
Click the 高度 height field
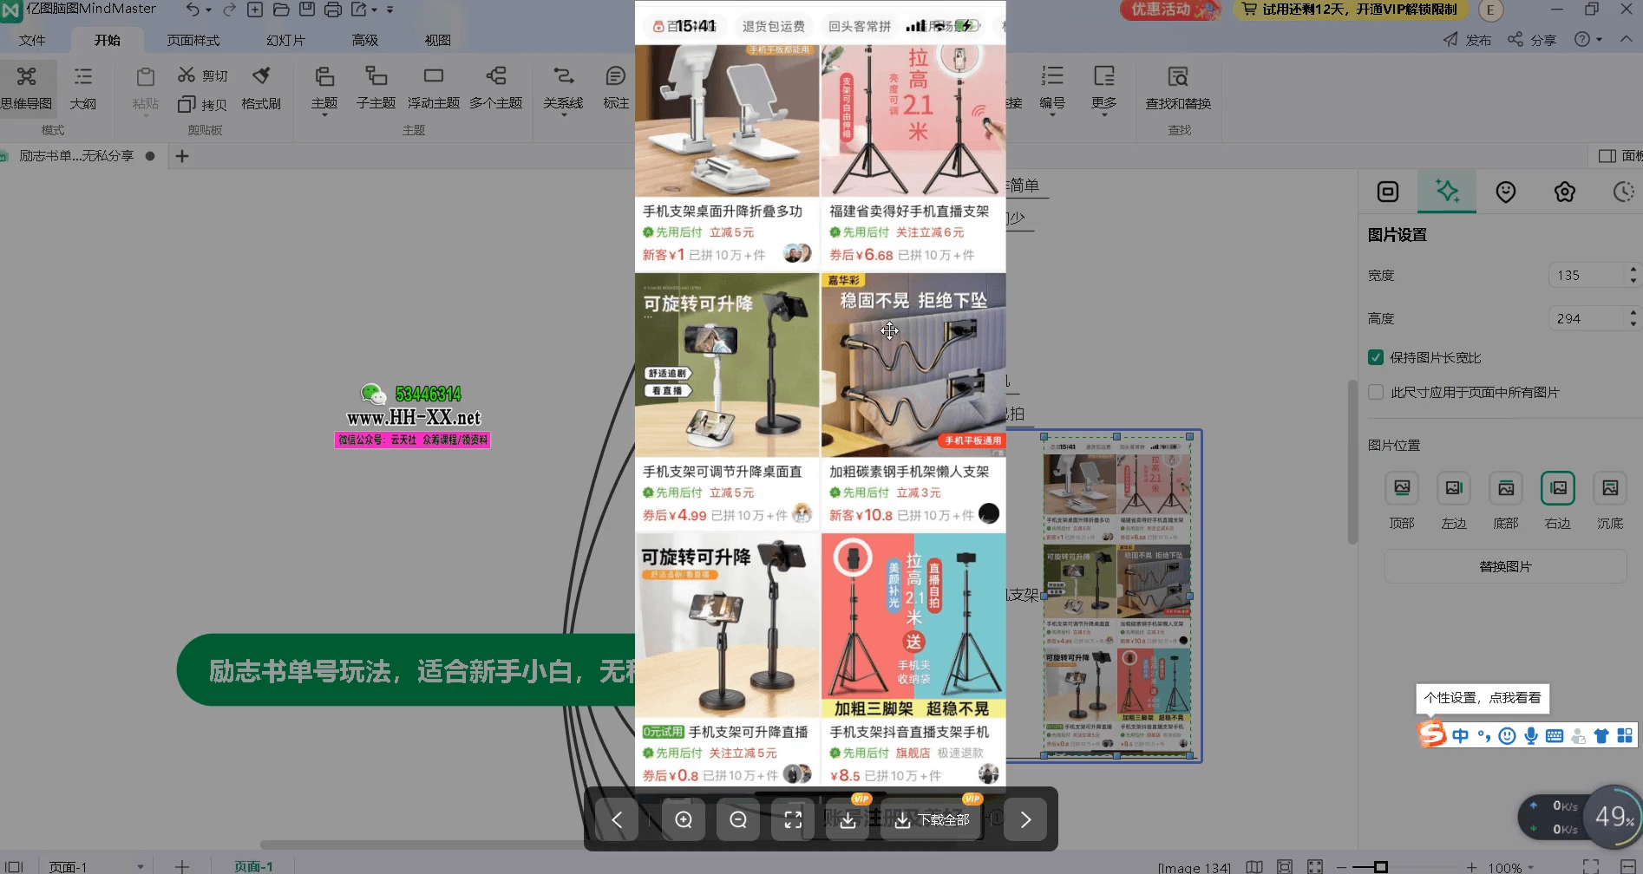click(x=1594, y=318)
